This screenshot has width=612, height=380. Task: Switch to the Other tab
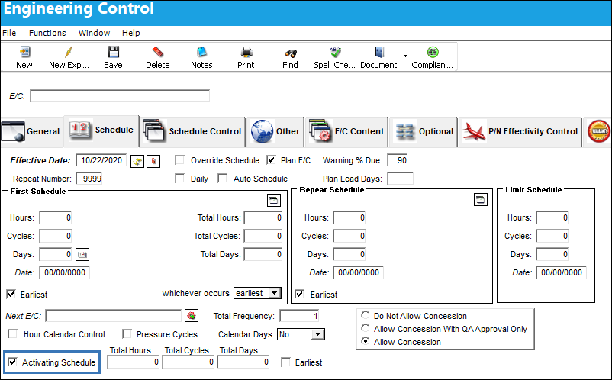click(275, 131)
